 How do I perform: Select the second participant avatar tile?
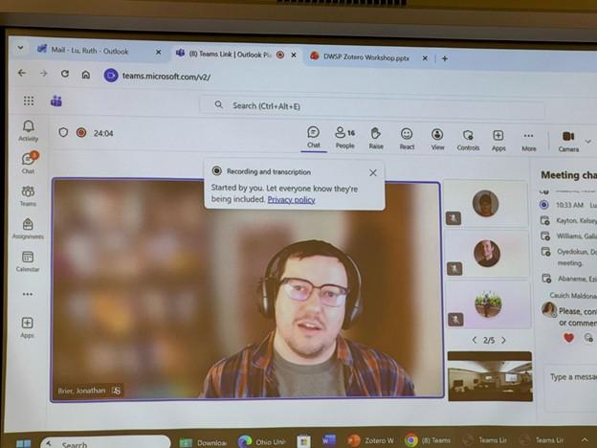coord(487,254)
